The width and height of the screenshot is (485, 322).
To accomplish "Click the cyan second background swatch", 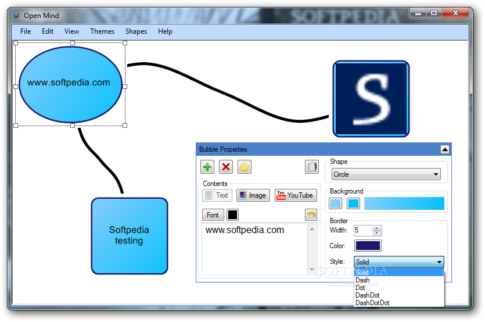I will pos(353,203).
